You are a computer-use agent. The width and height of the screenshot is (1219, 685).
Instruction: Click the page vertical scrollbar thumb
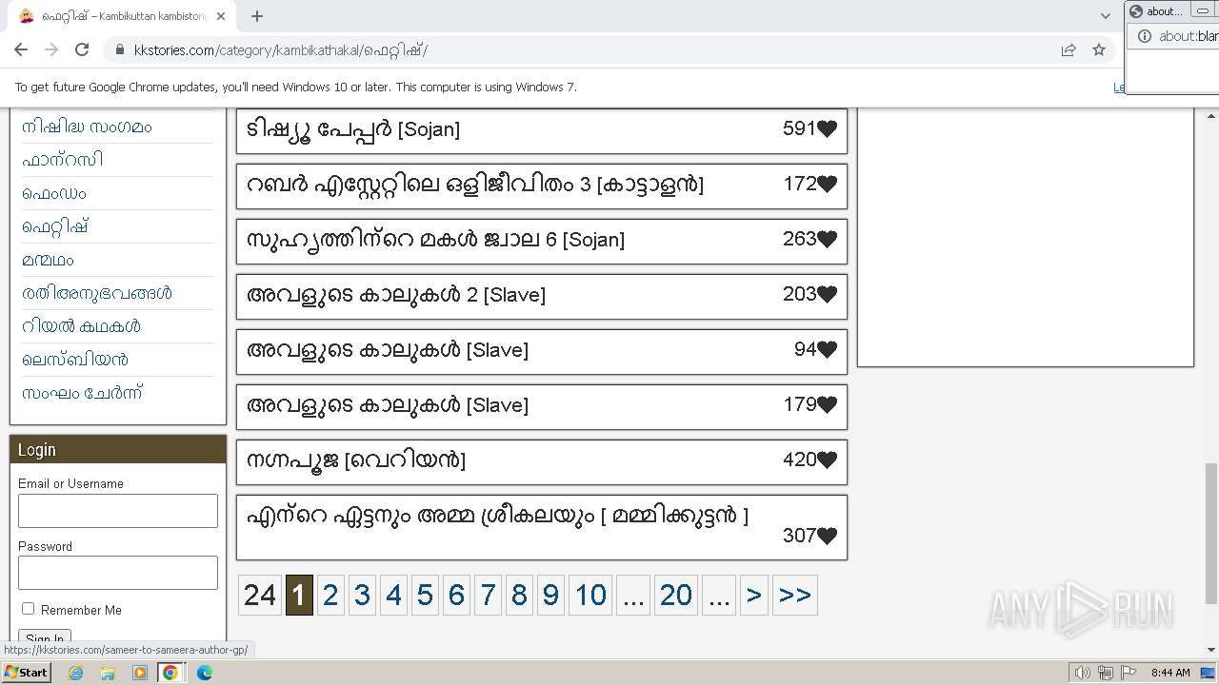click(1210, 533)
